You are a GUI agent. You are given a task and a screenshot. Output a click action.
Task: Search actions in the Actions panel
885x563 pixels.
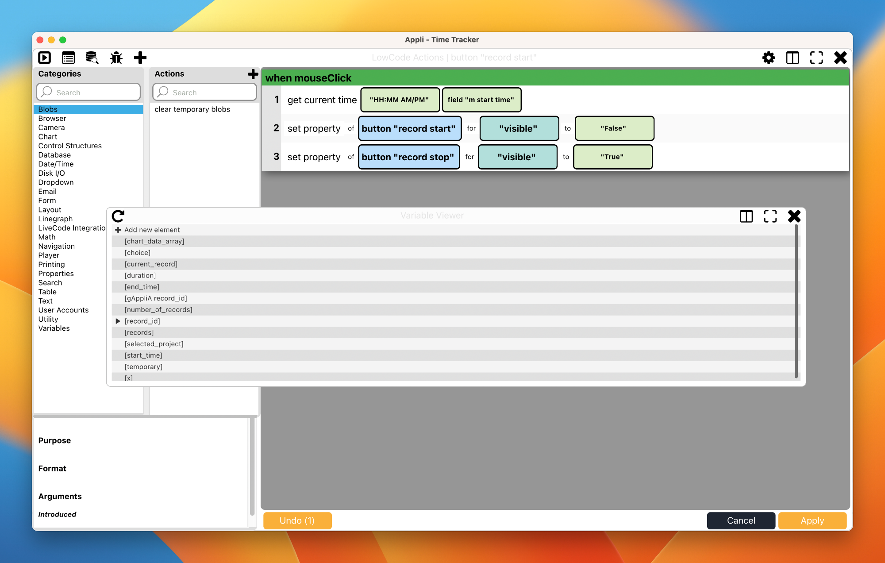coord(205,92)
